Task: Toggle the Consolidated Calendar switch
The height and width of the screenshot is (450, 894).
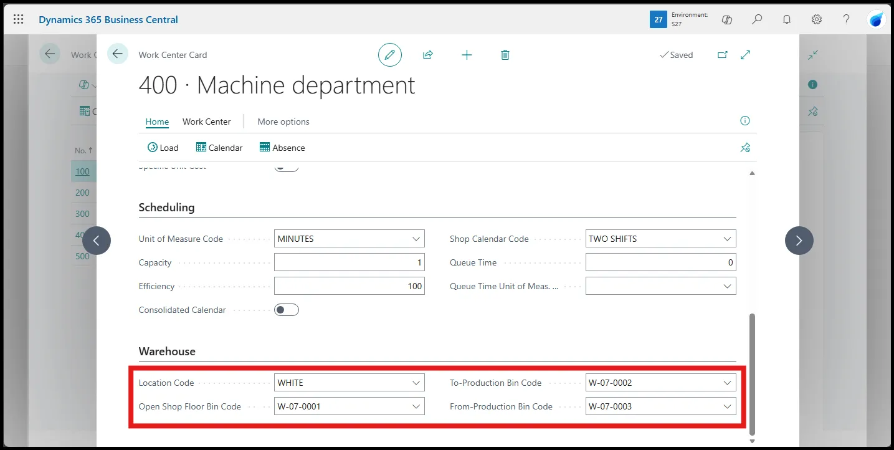Action: pos(287,310)
